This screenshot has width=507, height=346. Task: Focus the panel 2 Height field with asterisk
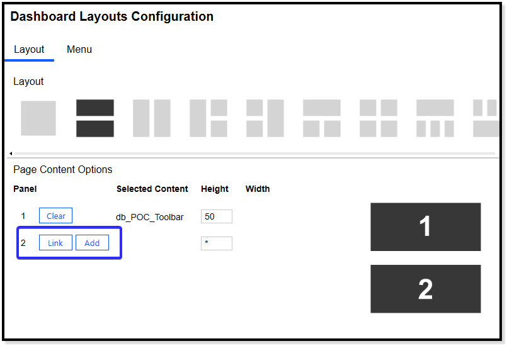pos(216,243)
